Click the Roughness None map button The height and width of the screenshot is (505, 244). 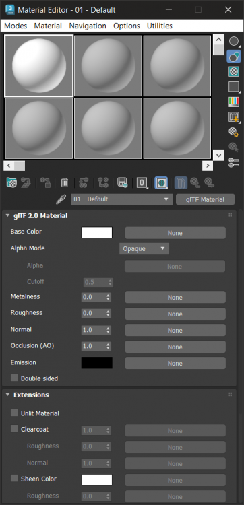pyautogui.click(x=175, y=314)
